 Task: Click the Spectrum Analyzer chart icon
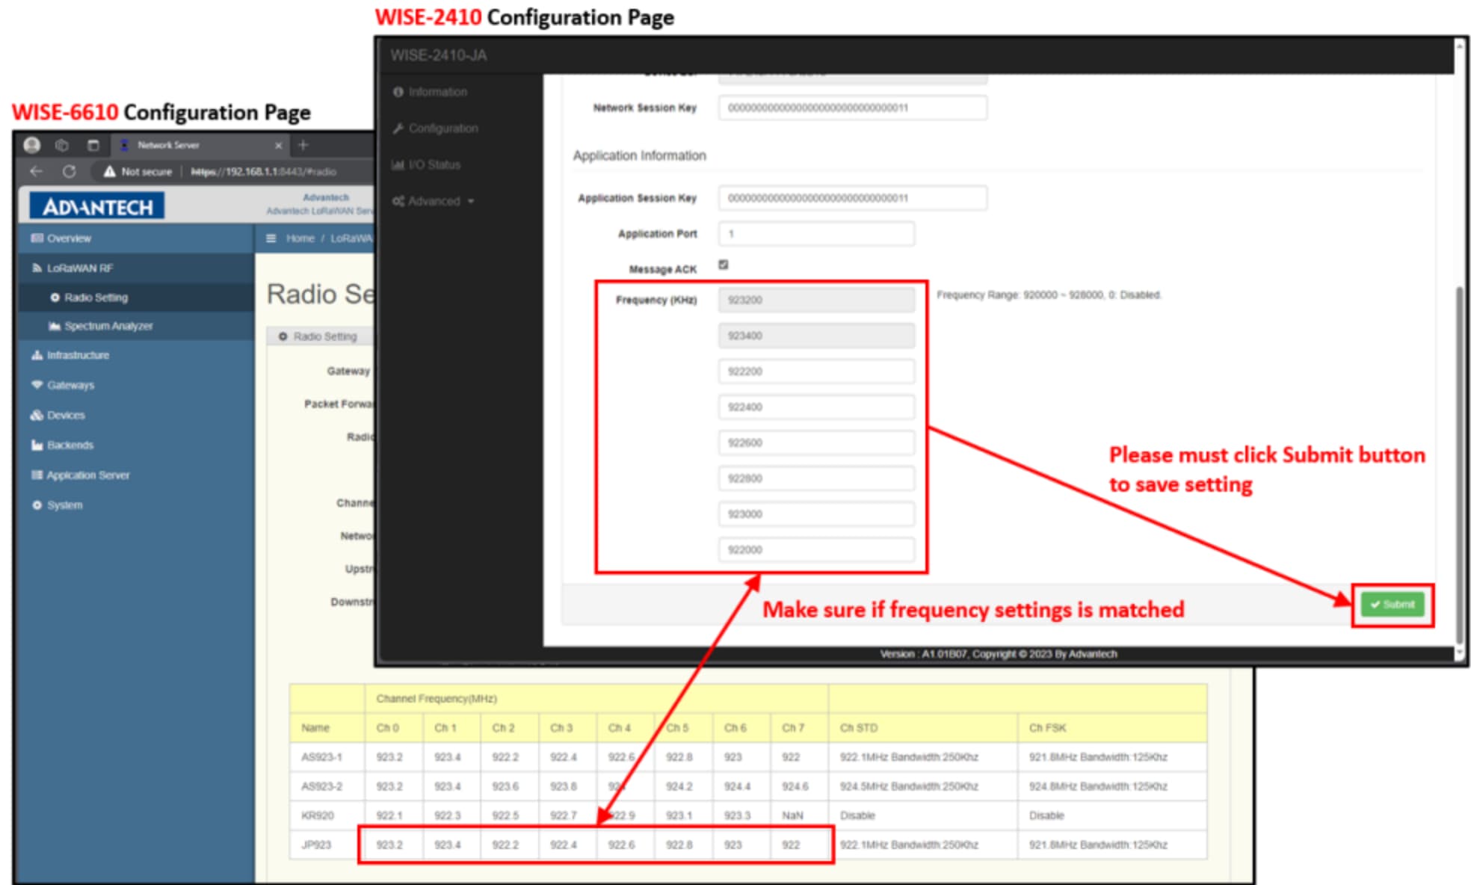point(55,326)
